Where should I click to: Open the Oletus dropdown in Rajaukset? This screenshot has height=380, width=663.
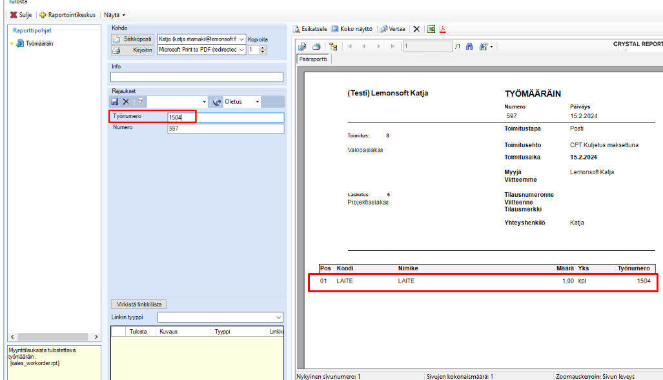point(257,102)
